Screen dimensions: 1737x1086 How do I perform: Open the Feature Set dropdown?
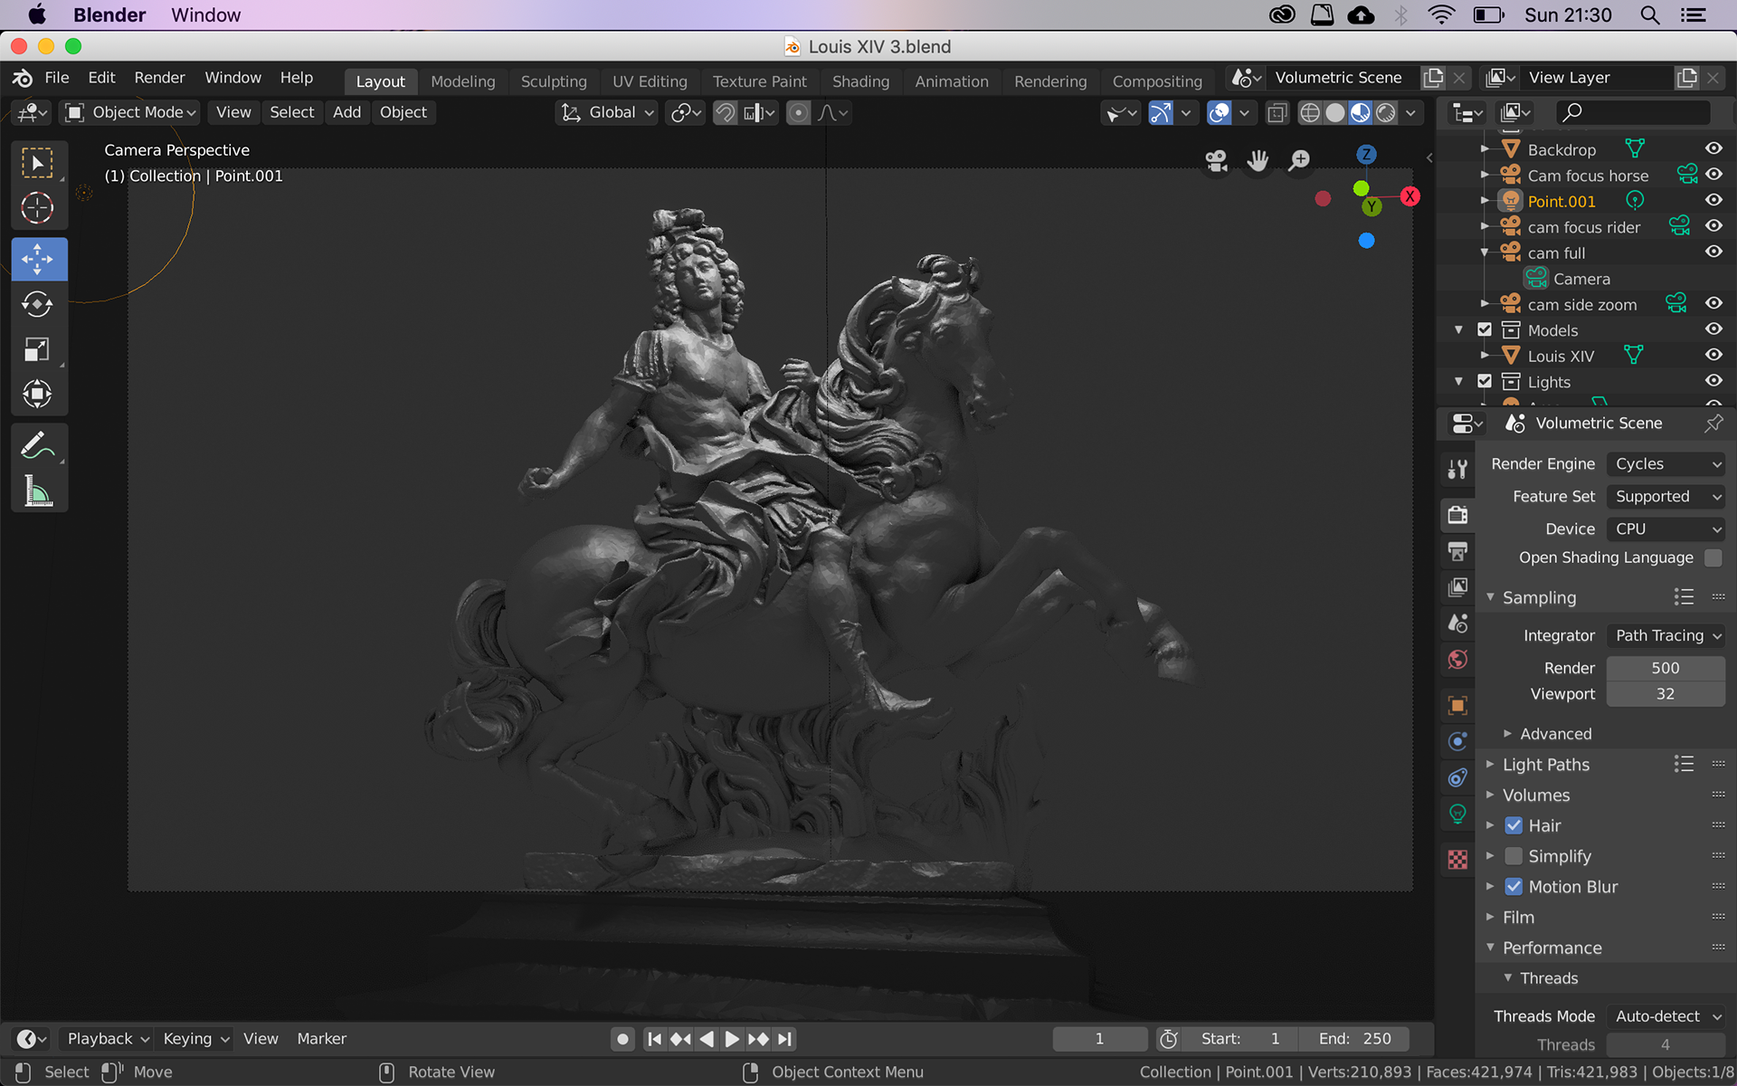tap(1666, 496)
